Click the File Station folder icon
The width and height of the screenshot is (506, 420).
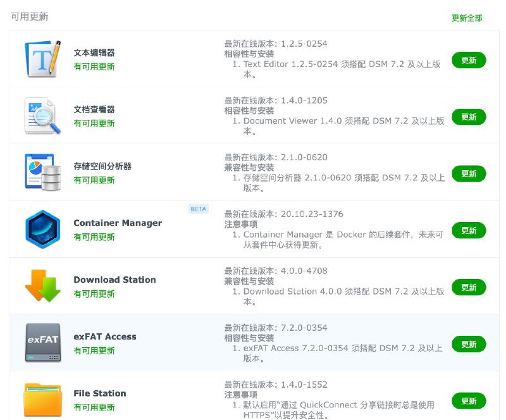pos(42,398)
